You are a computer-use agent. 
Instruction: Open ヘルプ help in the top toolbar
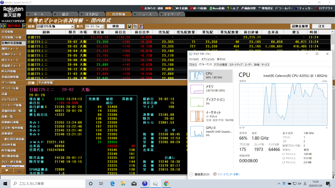(x=233, y=8)
